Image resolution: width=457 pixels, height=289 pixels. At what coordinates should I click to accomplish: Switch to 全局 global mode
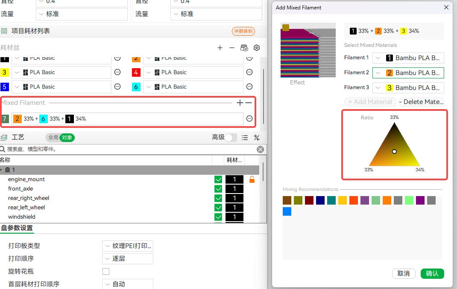click(x=53, y=138)
